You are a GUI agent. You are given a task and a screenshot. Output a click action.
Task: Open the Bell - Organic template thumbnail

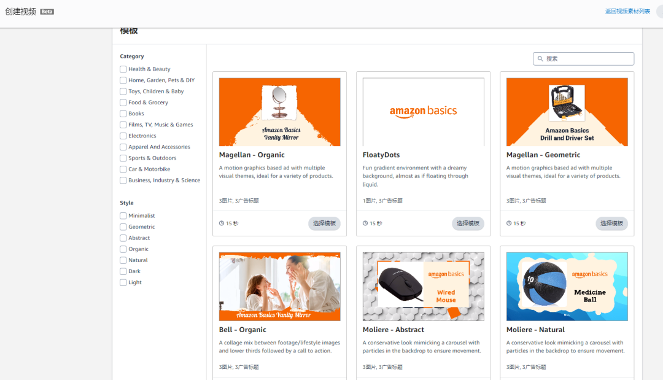[x=279, y=287]
